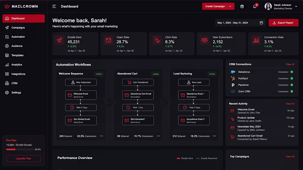Screen dimensions: 303x170
Task: Toggle Welcome Sequence Active status badge
Action: (x=99, y=74)
